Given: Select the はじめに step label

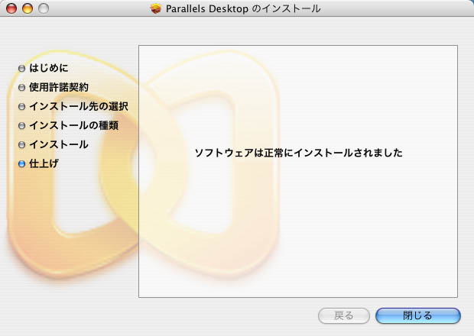Looking at the screenshot, I should click(48, 68).
